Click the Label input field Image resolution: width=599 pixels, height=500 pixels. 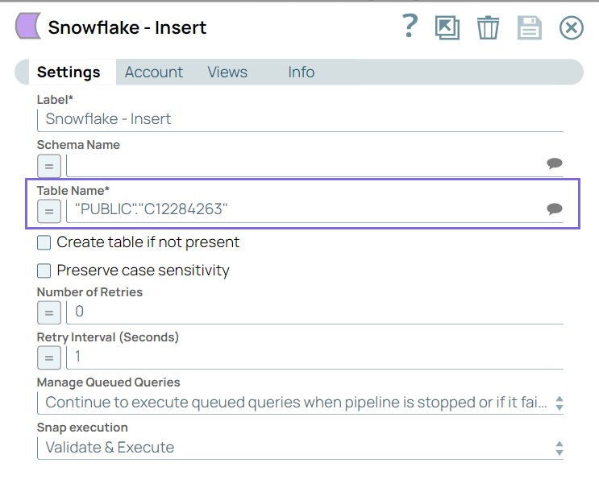[x=300, y=120]
